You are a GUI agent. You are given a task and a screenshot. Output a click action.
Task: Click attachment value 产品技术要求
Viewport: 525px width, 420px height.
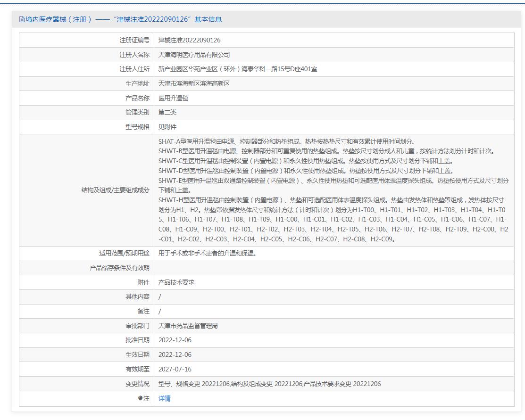[x=176, y=282]
